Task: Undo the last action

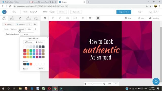Action: (45, 18)
